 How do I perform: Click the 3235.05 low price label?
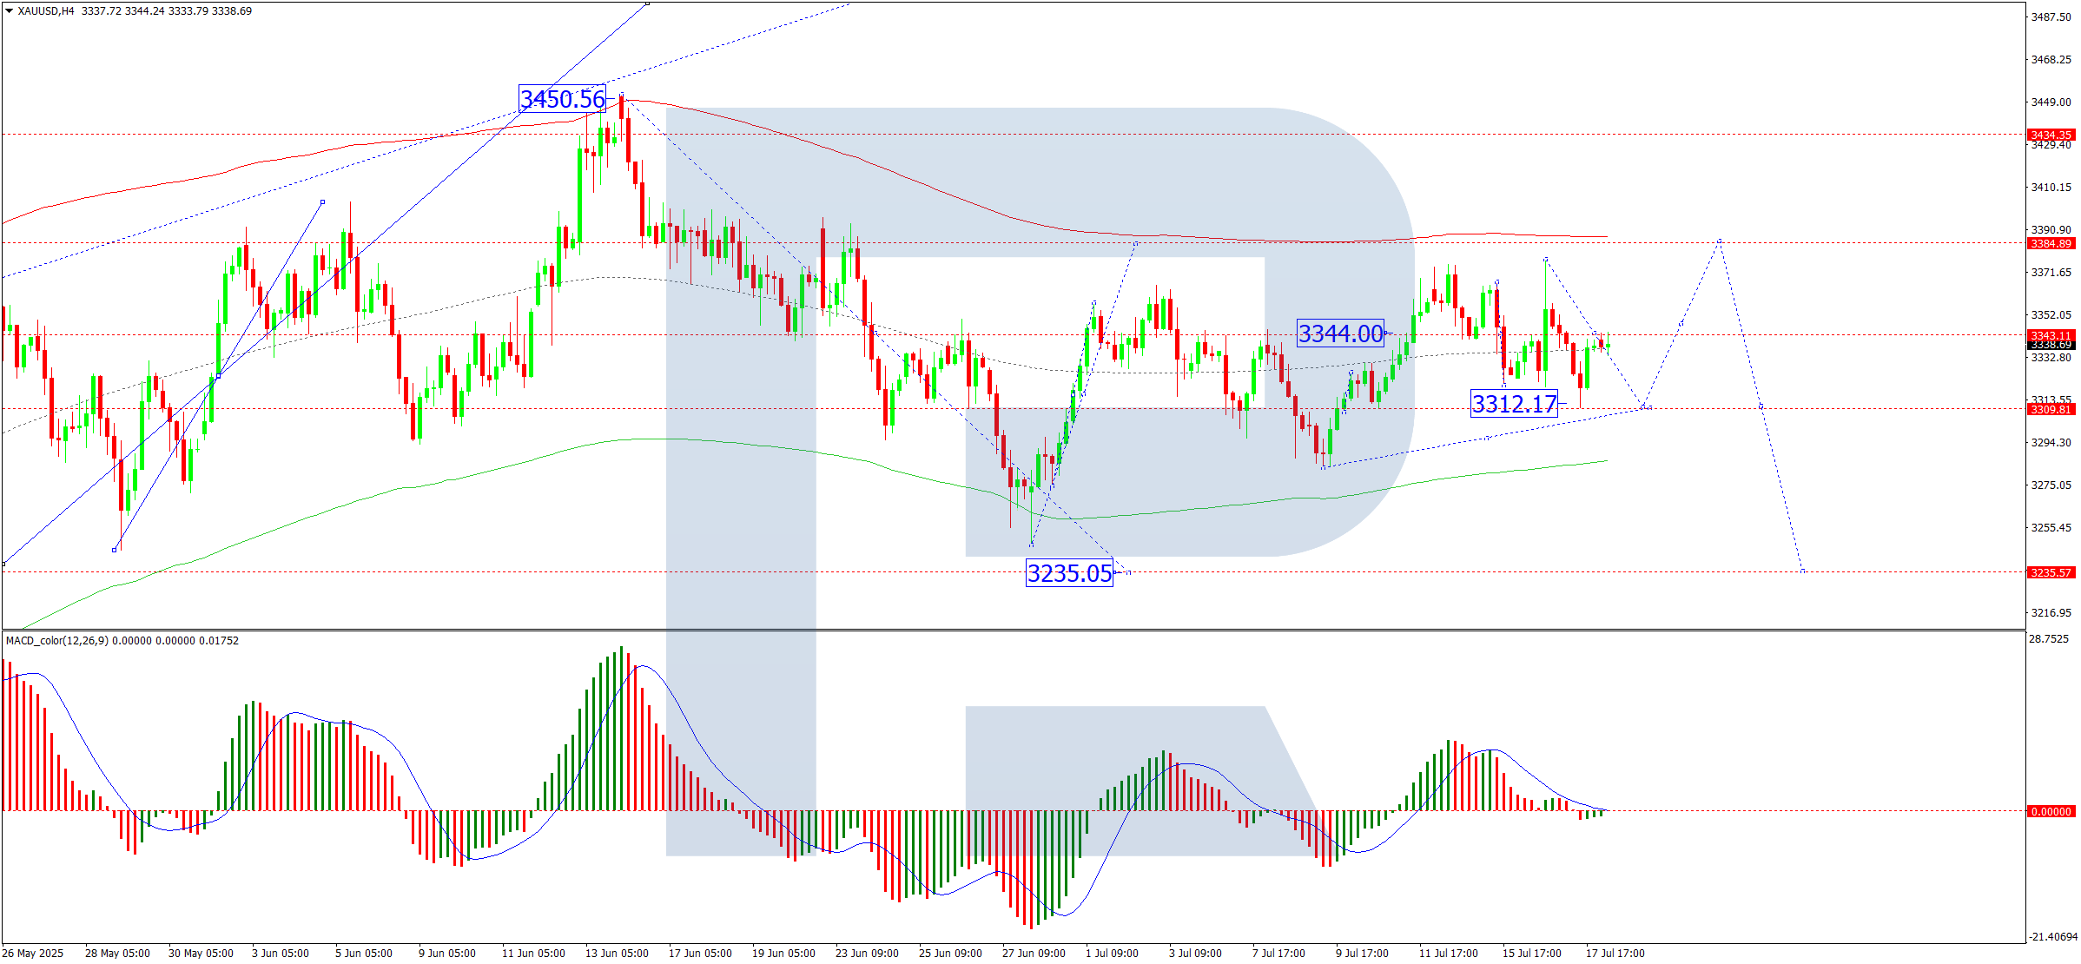tap(1069, 573)
